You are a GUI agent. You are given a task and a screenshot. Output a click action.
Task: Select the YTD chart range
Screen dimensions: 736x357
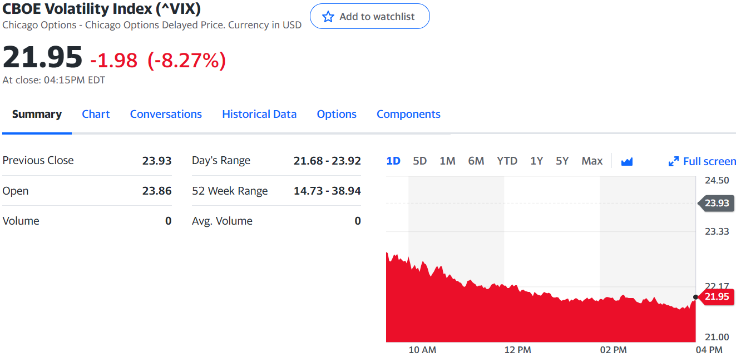tap(507, 161)
